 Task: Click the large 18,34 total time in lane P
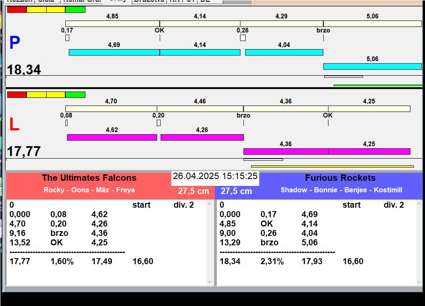[x=24, y=70]
